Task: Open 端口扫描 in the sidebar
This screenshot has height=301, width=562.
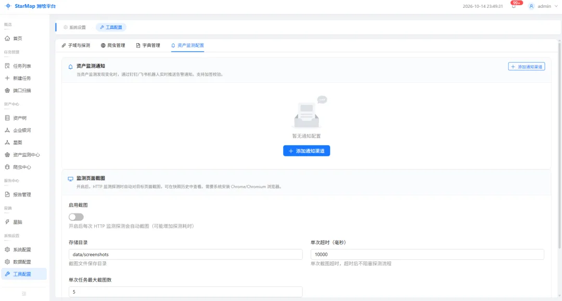Action: click(x=23, y=91)
